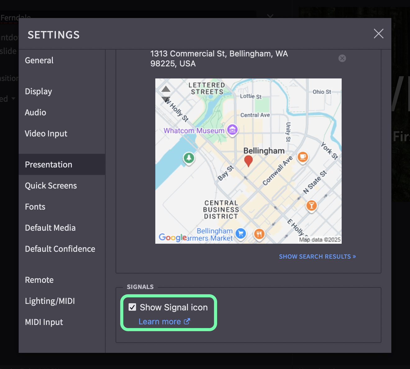Click the Bellingham Farmers Market label
The height and width of the screenshot is (369, 410).
(x=210, y=235)
